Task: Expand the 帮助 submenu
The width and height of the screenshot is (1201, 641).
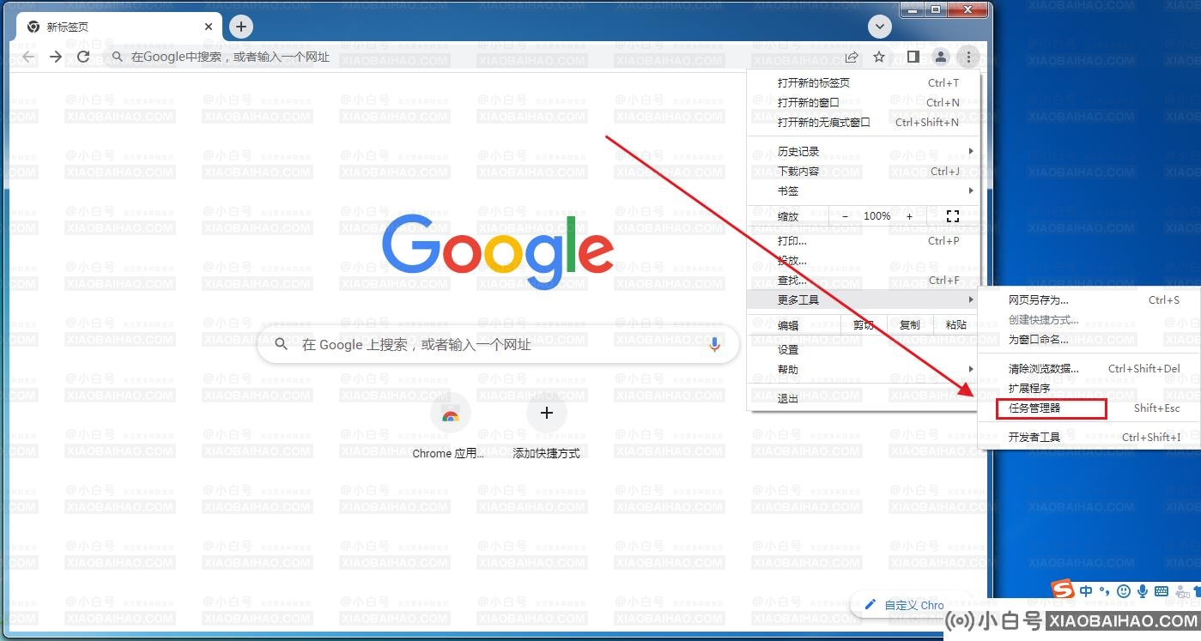Action: click(864, 370)
